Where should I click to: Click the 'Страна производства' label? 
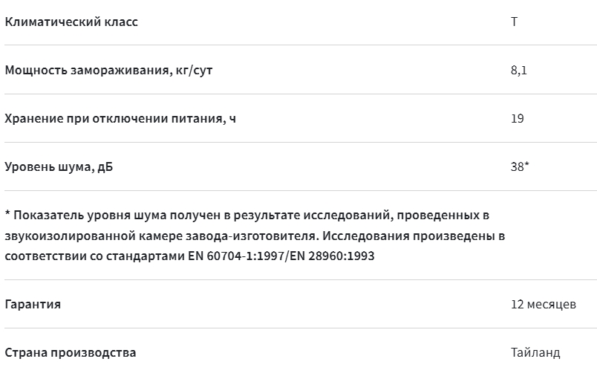[71, 353]
